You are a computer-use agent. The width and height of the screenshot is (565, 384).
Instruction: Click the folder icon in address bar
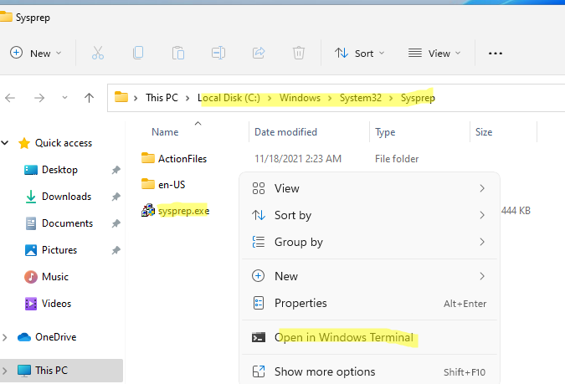click(x=121, y=97)
